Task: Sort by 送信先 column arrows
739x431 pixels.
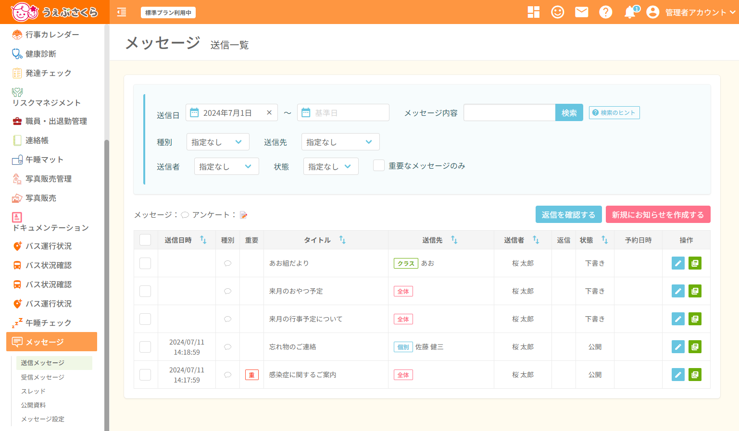Action: pos(454,240)
